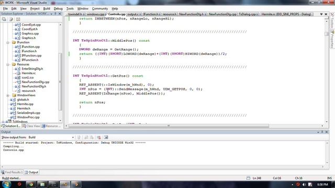Open the Debug menu

[x=58, y=8]
